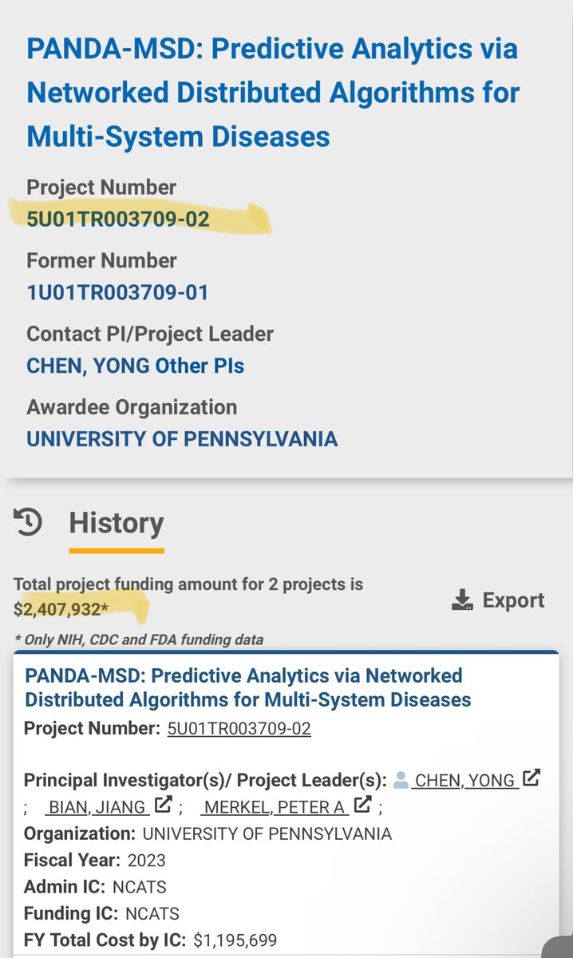Click the highlighted $2,407,932 funding total

click(x=59, y=610)
